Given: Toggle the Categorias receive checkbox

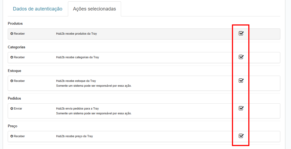Looking at the screenshot, I should point(241,57).
